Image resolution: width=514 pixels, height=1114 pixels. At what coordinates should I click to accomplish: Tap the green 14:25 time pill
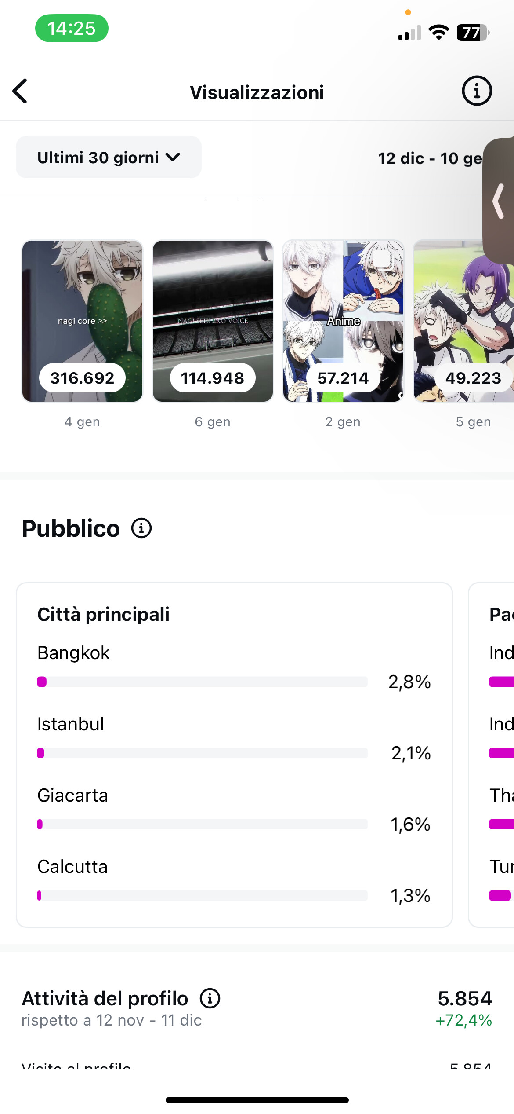pyautogui.click(x=72, y=28)
